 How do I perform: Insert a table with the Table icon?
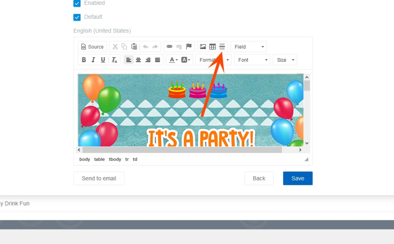click(x=212, y=47)
